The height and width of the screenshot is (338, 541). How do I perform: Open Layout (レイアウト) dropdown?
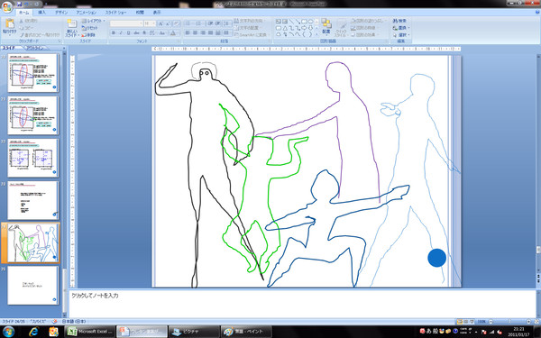93,21
